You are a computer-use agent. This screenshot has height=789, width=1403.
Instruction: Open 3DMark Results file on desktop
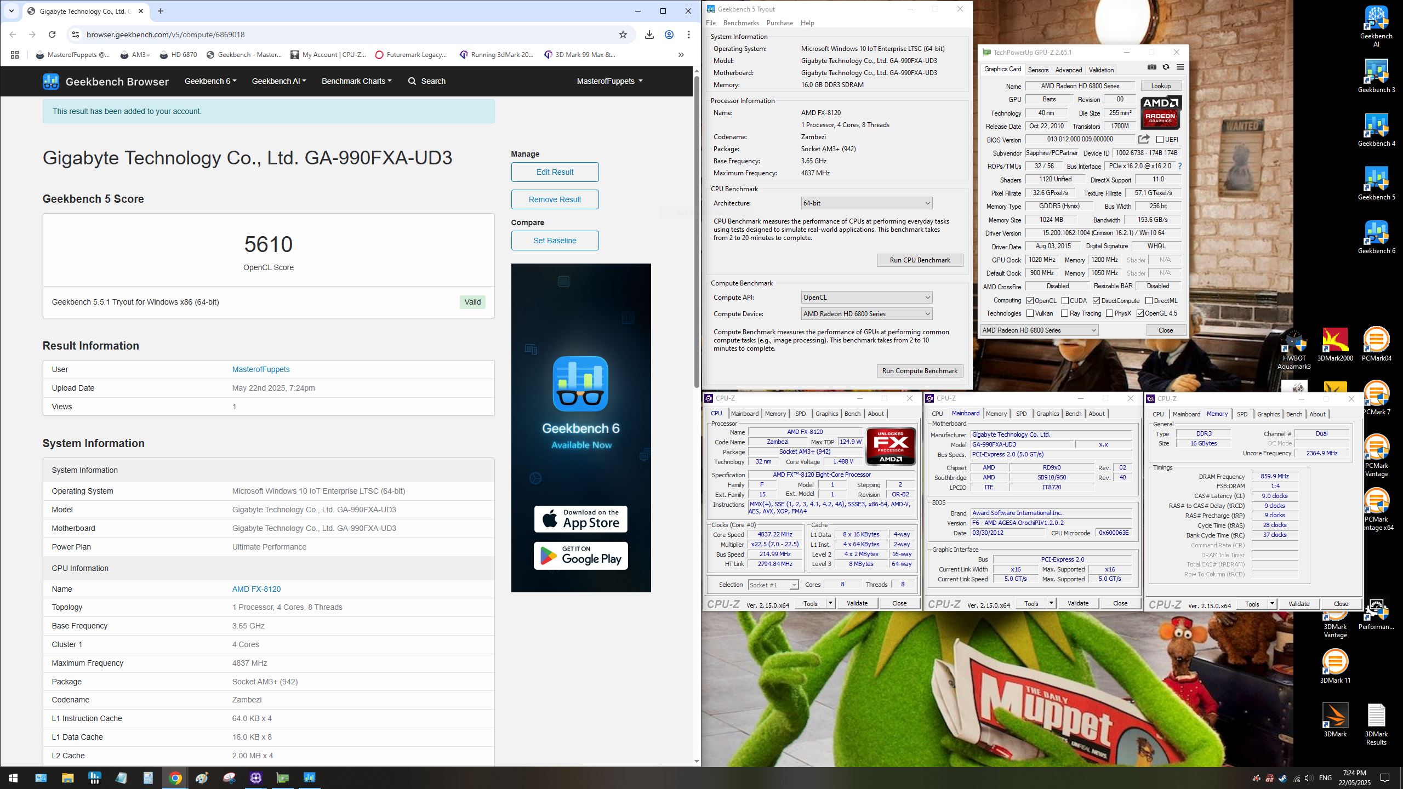click(x=1376, y=724)
